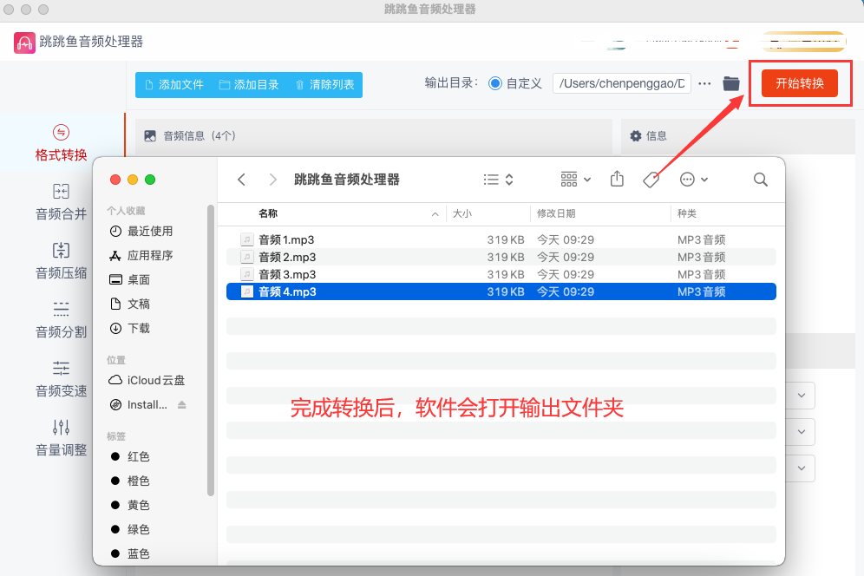Image resolution: width=864 pixels, height=576 pixels.
Task: Expand the Finder list view switcher
Action: 499,180
